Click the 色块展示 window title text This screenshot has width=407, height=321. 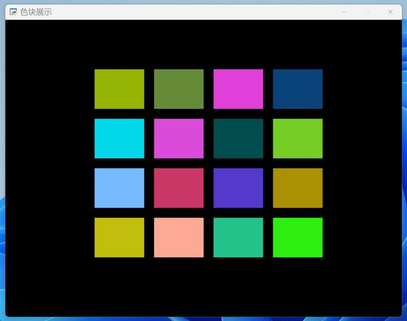click(x=35, y=12)
